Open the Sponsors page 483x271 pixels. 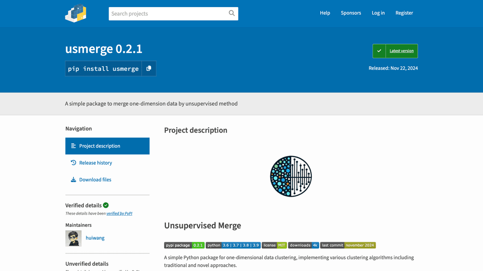pos(351,13)
